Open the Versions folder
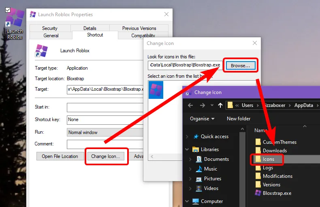Viewport: 320px width, 207px height. [x=271, y=185]
